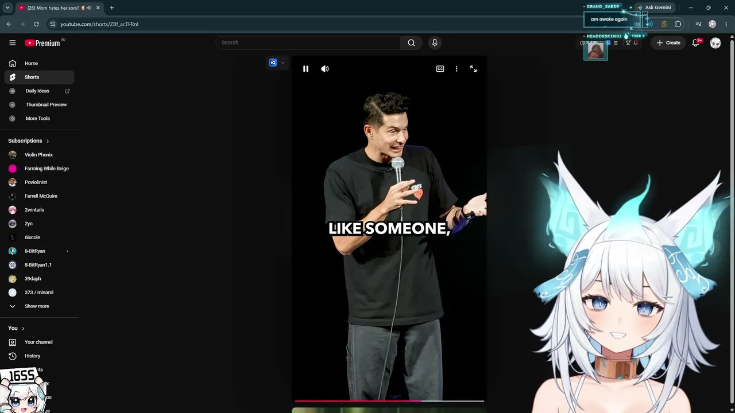Screen dimensions: 735x413
Task: Expand the You section
Action: point(16,328)
